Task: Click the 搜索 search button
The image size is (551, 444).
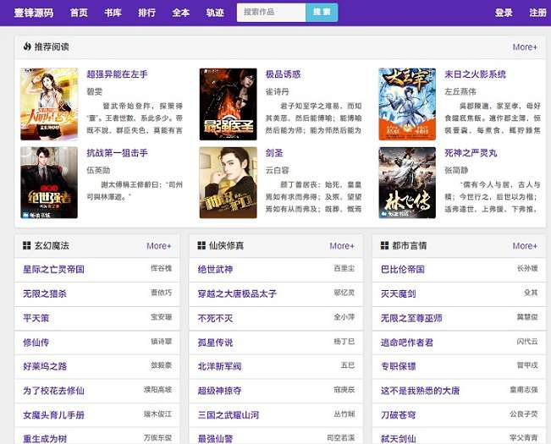Action: point(322,13)
